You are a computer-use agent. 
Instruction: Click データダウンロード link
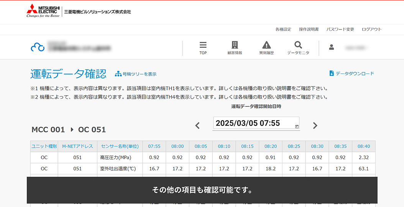(351, 73)
